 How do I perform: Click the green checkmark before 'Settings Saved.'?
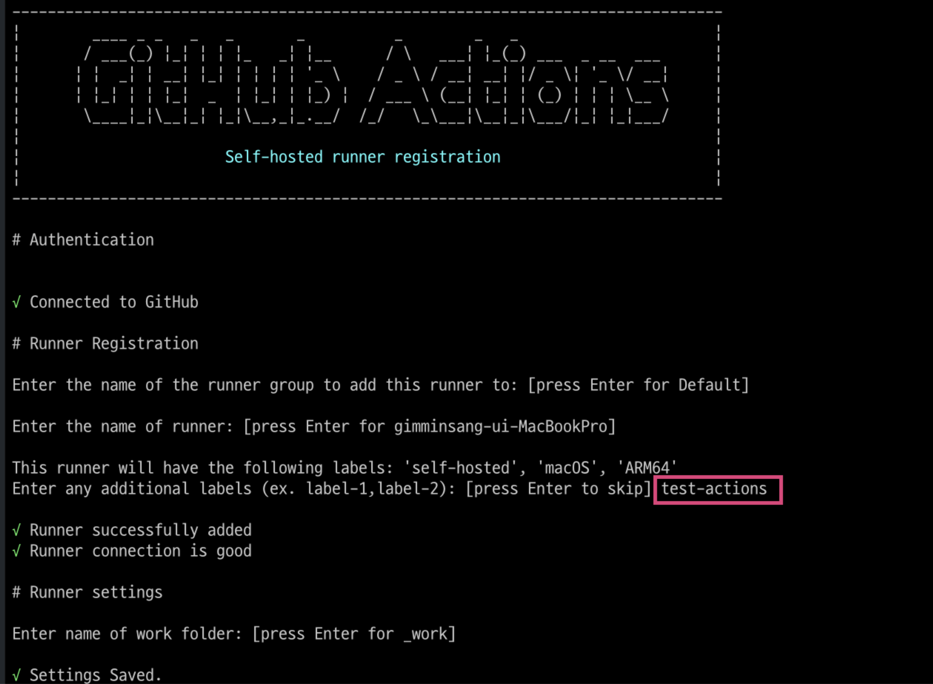(17, 675)
